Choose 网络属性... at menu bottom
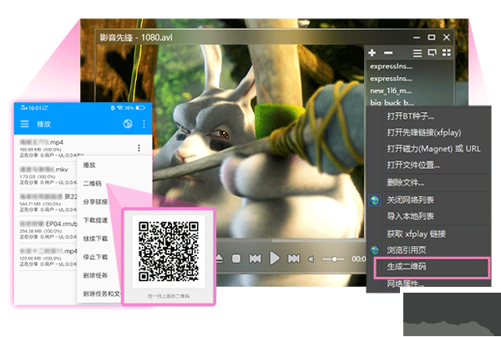This screenshot has height=337, width=501. (x=406, y=283)
